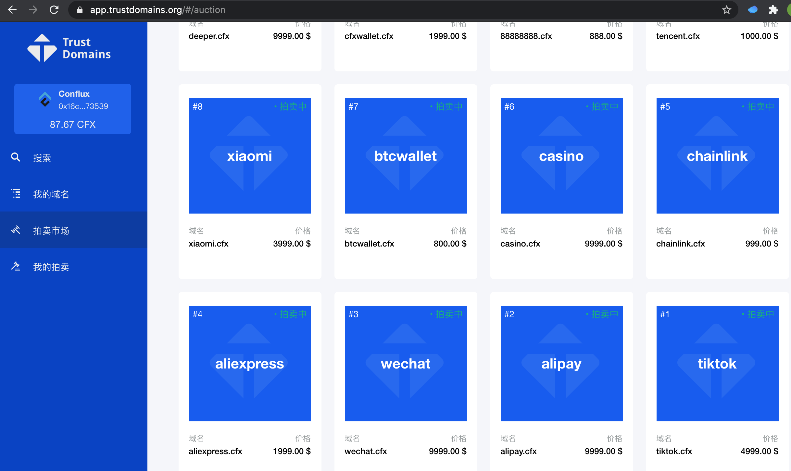Click the browser back arrow
Viewport: 791px width, 471px height.
tap(12, 10)
